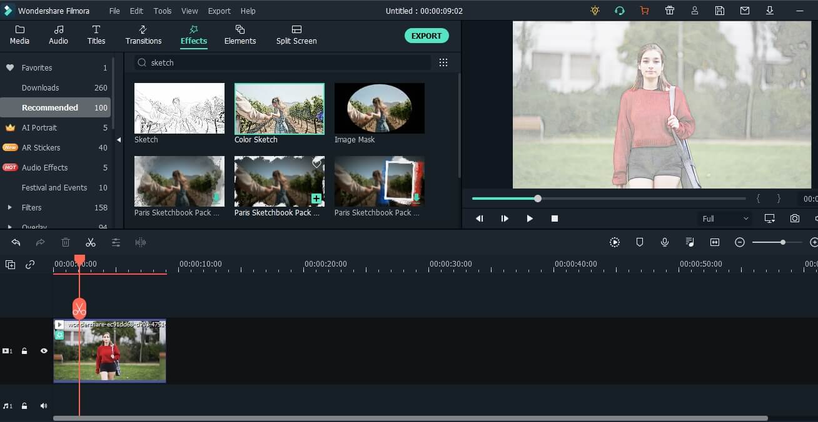This screenshot has height=422, width=818.
Task: Download the third Paris Sketchbook Pack effect
Action: [x=417, y=198]
